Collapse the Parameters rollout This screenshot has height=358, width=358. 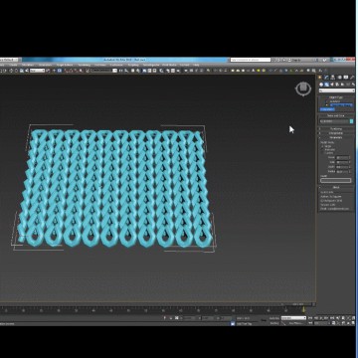[336, 137]
